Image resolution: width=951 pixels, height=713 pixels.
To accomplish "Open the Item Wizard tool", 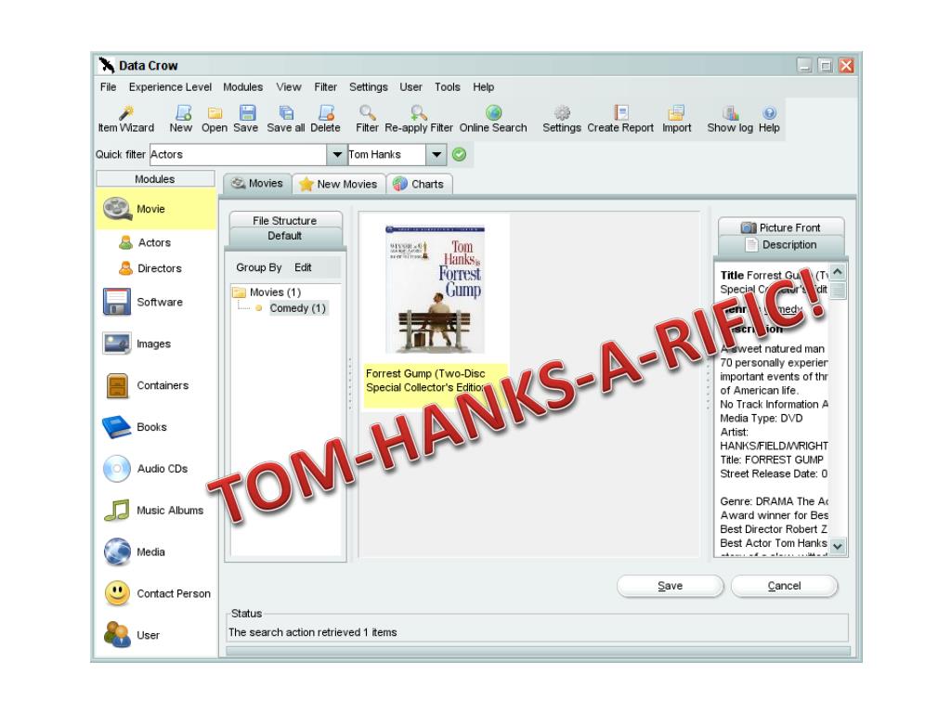I will (126, 119).
